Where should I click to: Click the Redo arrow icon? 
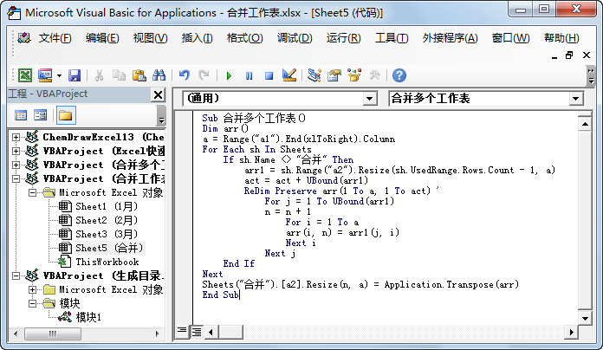tap(204, 75)
